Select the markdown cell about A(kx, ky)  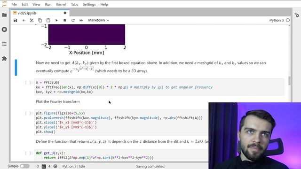coord(150,67)
